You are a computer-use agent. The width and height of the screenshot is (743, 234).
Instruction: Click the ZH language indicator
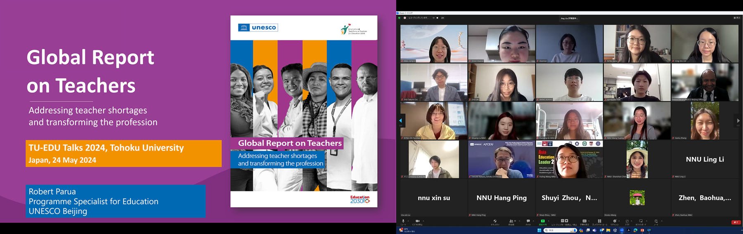click(442, 18)
